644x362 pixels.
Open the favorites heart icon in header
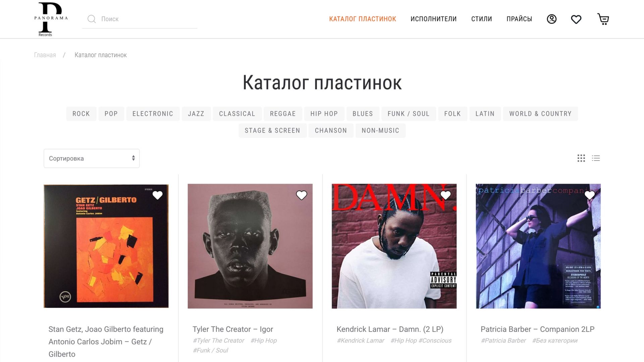(x=576, y=19)
